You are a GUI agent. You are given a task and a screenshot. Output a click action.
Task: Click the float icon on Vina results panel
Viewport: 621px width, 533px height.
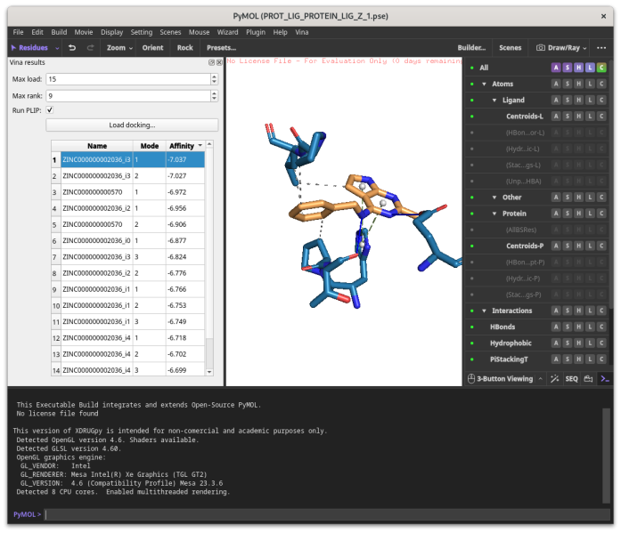tap(211, 62)
